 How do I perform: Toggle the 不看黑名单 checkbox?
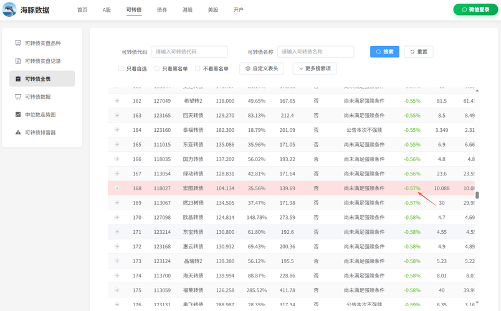click(198, 68)
